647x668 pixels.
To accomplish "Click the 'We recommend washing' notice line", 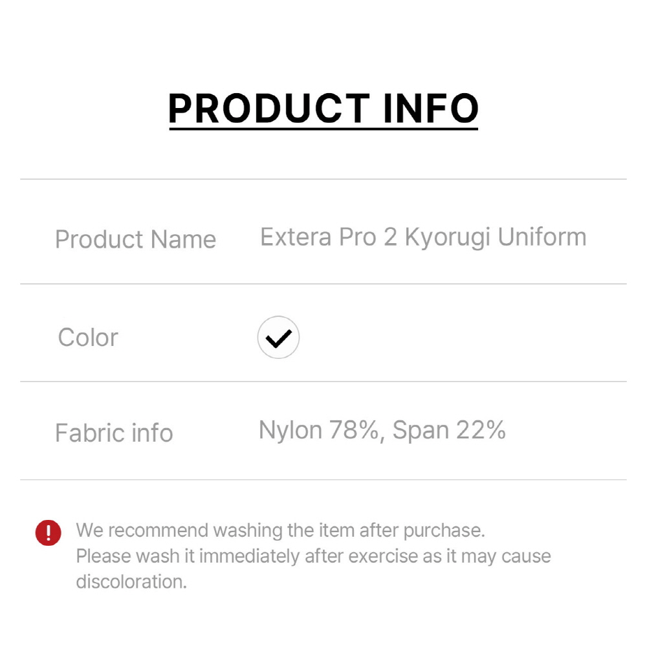I will (x=280, y=530).
